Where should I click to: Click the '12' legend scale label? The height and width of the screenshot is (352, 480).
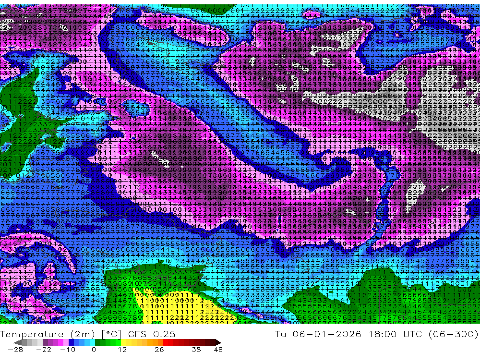(x=122, y=350)
